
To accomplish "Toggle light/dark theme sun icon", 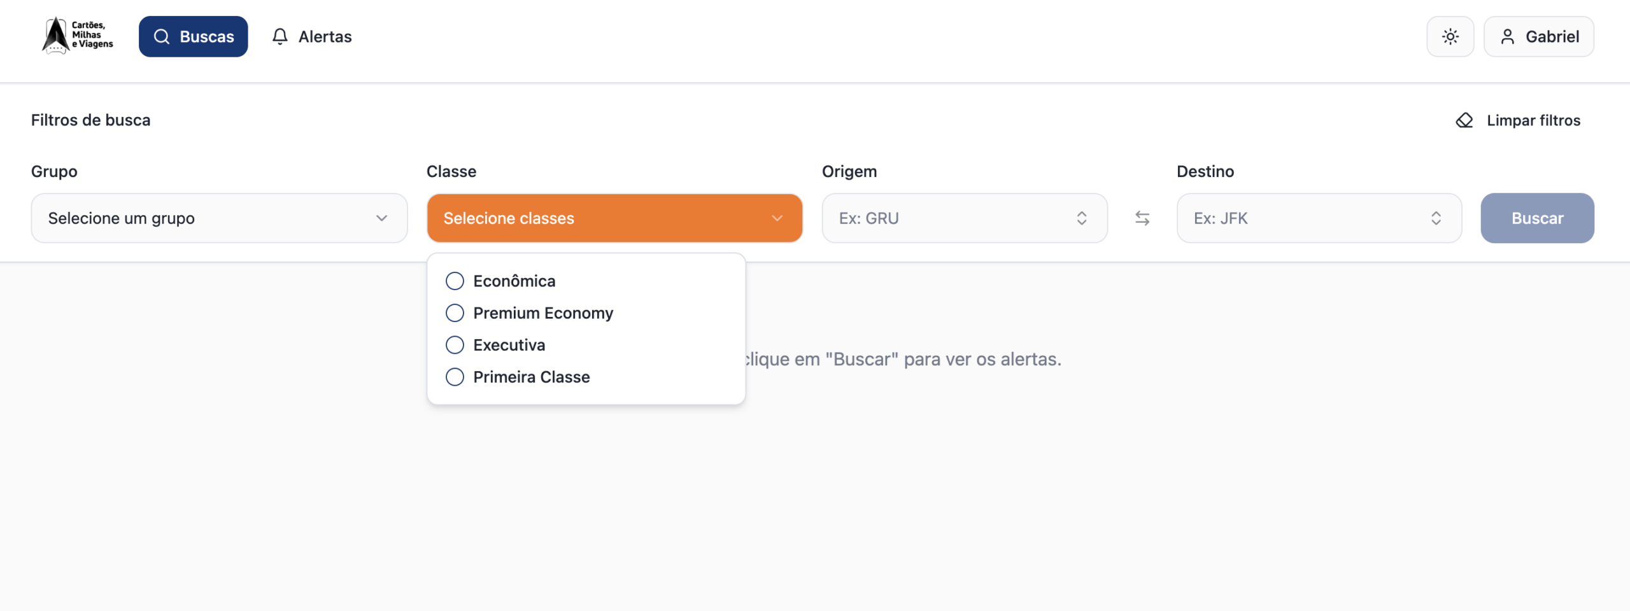I will coord(1450,37).
